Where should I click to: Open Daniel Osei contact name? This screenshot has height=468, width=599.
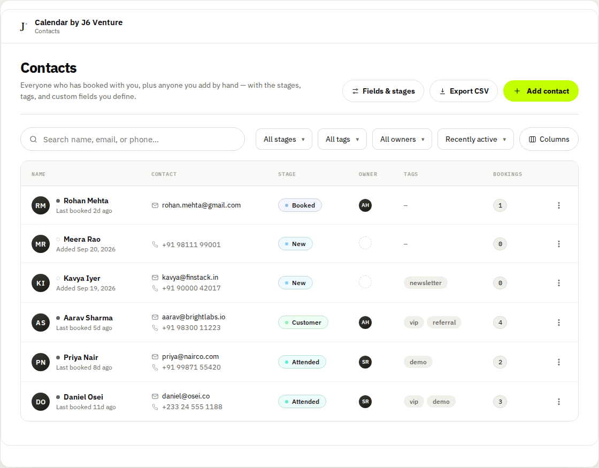pos(83,397)
